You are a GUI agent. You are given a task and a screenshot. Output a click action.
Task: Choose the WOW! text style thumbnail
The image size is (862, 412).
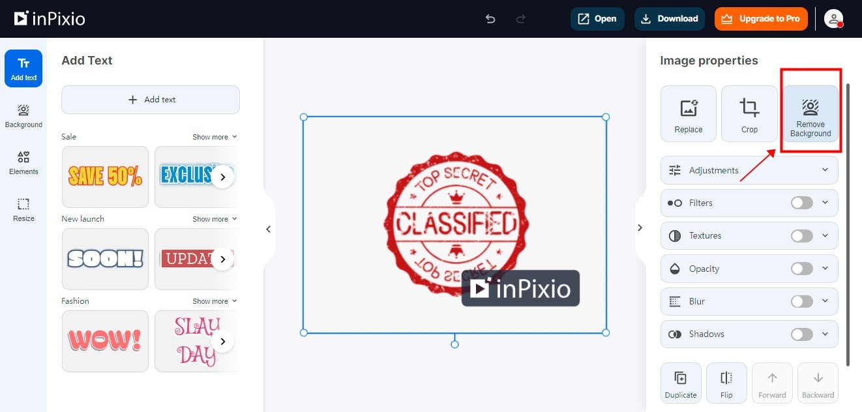[105, 341]
